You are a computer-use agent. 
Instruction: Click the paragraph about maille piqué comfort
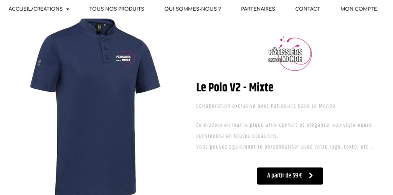[x=284, y=131]
